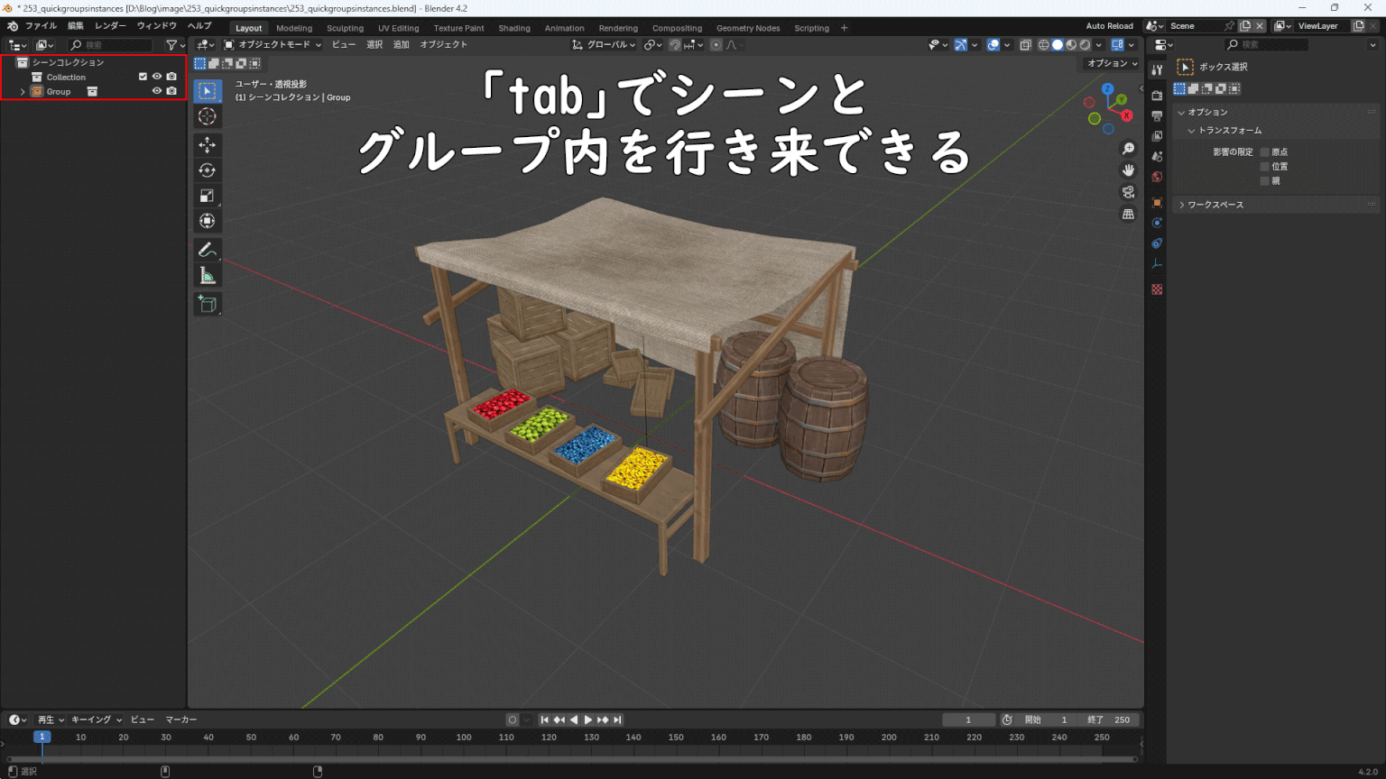Viewport: 1386px width, 779px height.
Task: Expand the Group collection in the outliner
Action: tap(22, 91)
